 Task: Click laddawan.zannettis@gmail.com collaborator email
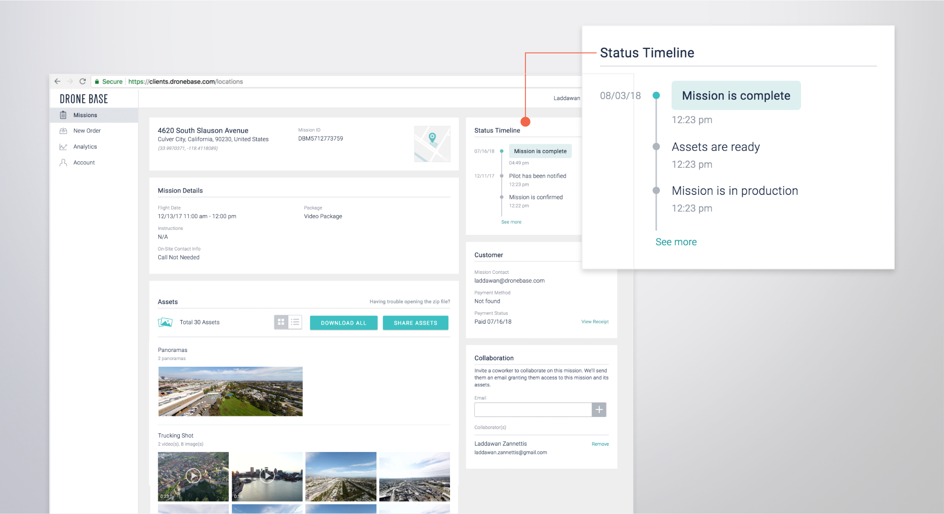[511, 452]
